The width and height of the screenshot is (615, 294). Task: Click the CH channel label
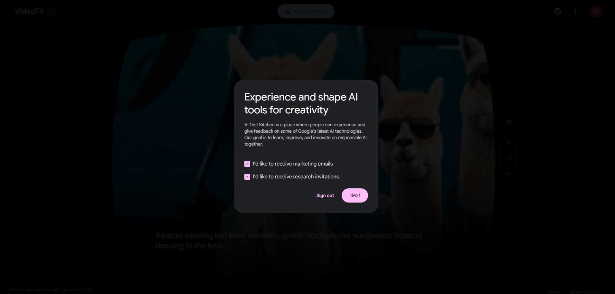pyautogui.click(x=509, y=158)
